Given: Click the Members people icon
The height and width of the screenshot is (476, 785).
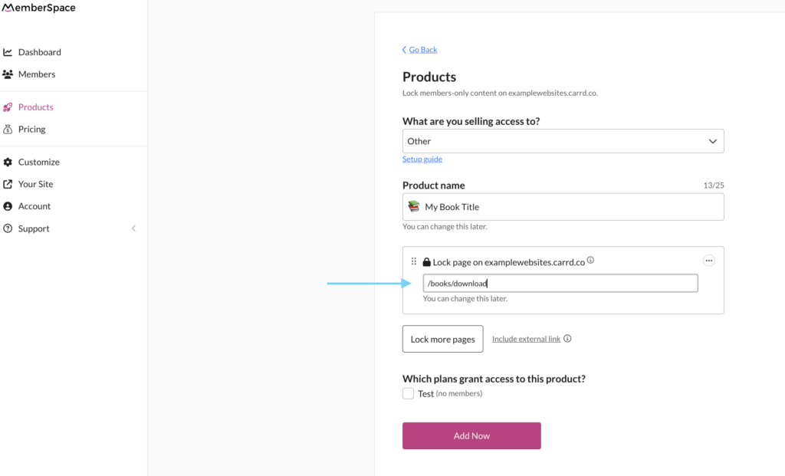Looking at the screenshot, I should pos(8,74).
